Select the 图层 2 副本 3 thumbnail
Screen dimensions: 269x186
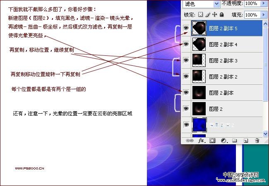199,60
